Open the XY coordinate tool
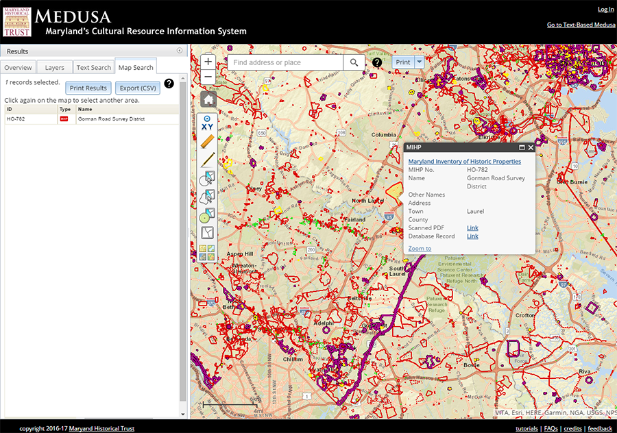 coord(208,123)
